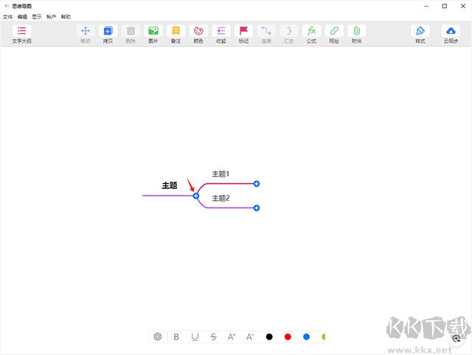472x355 pixels.
Task: Pick the black text color swatch
Action: pyautogui.click(x=269, y=337)
